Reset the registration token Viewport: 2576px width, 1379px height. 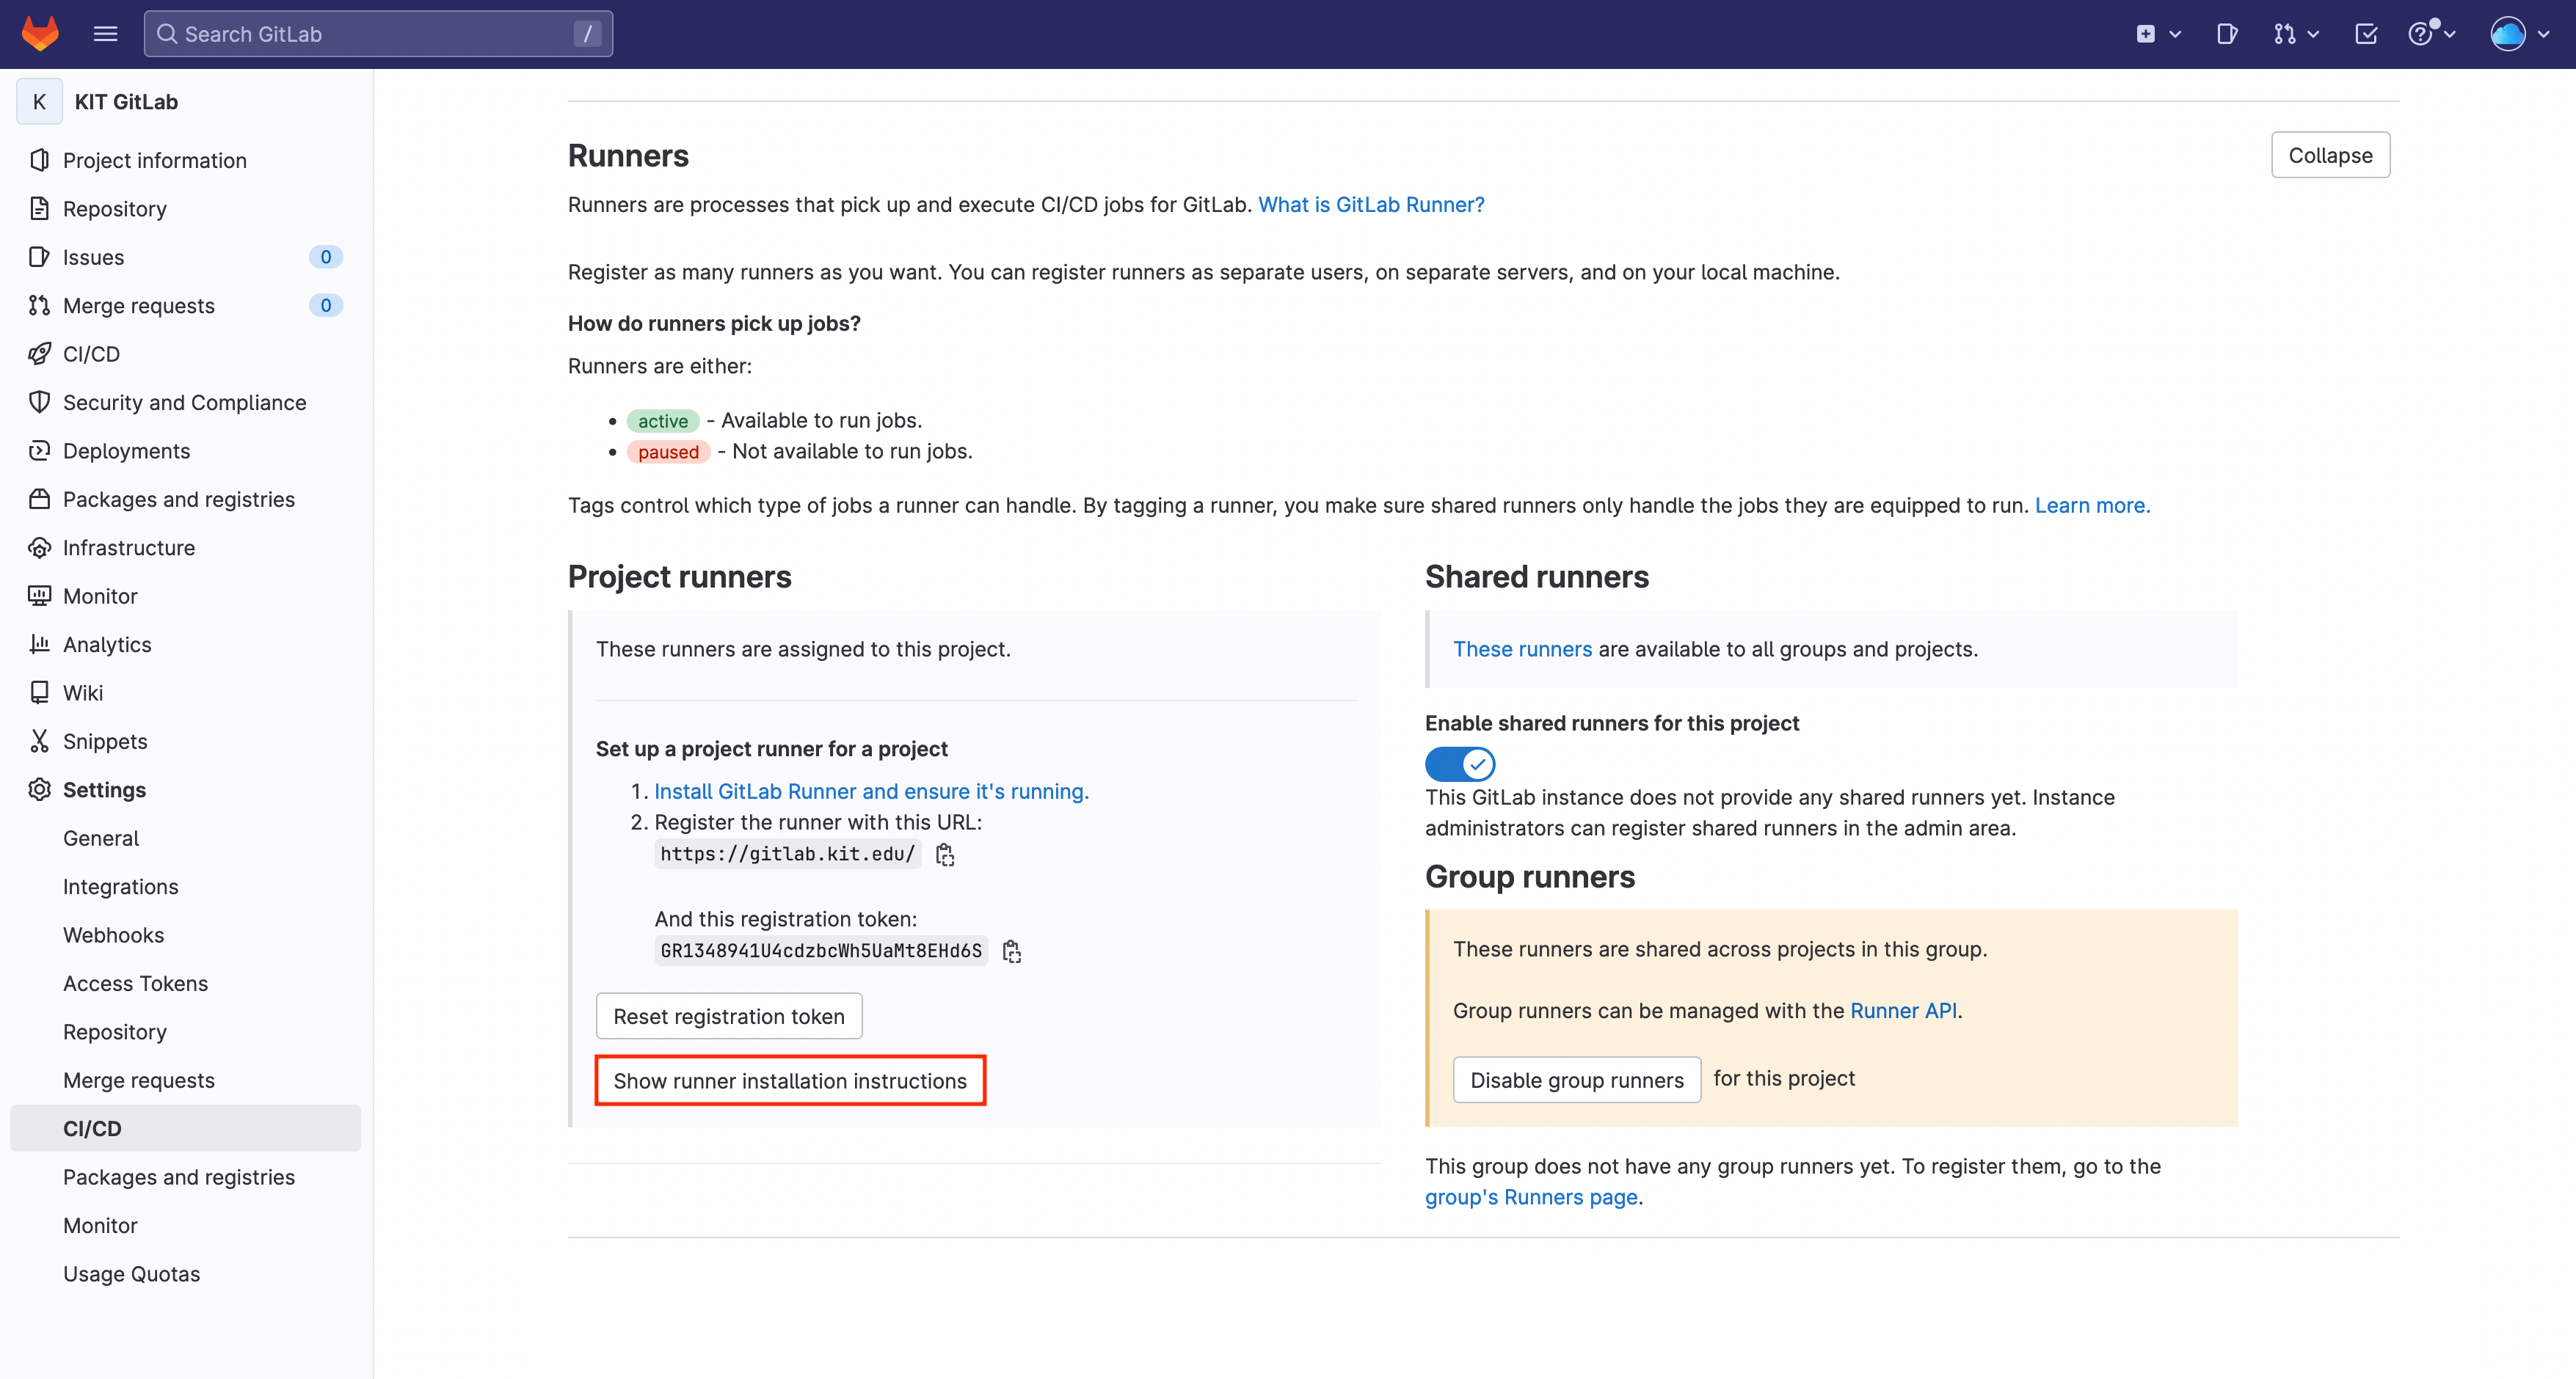[x=728, y=1015]
